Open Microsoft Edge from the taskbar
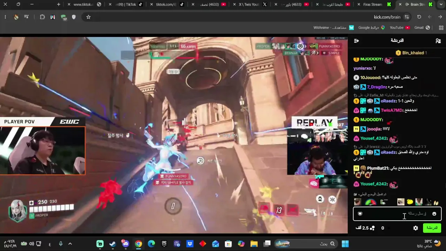The height and width of the screenshot is (251, 446). click(x=151, y=244)
